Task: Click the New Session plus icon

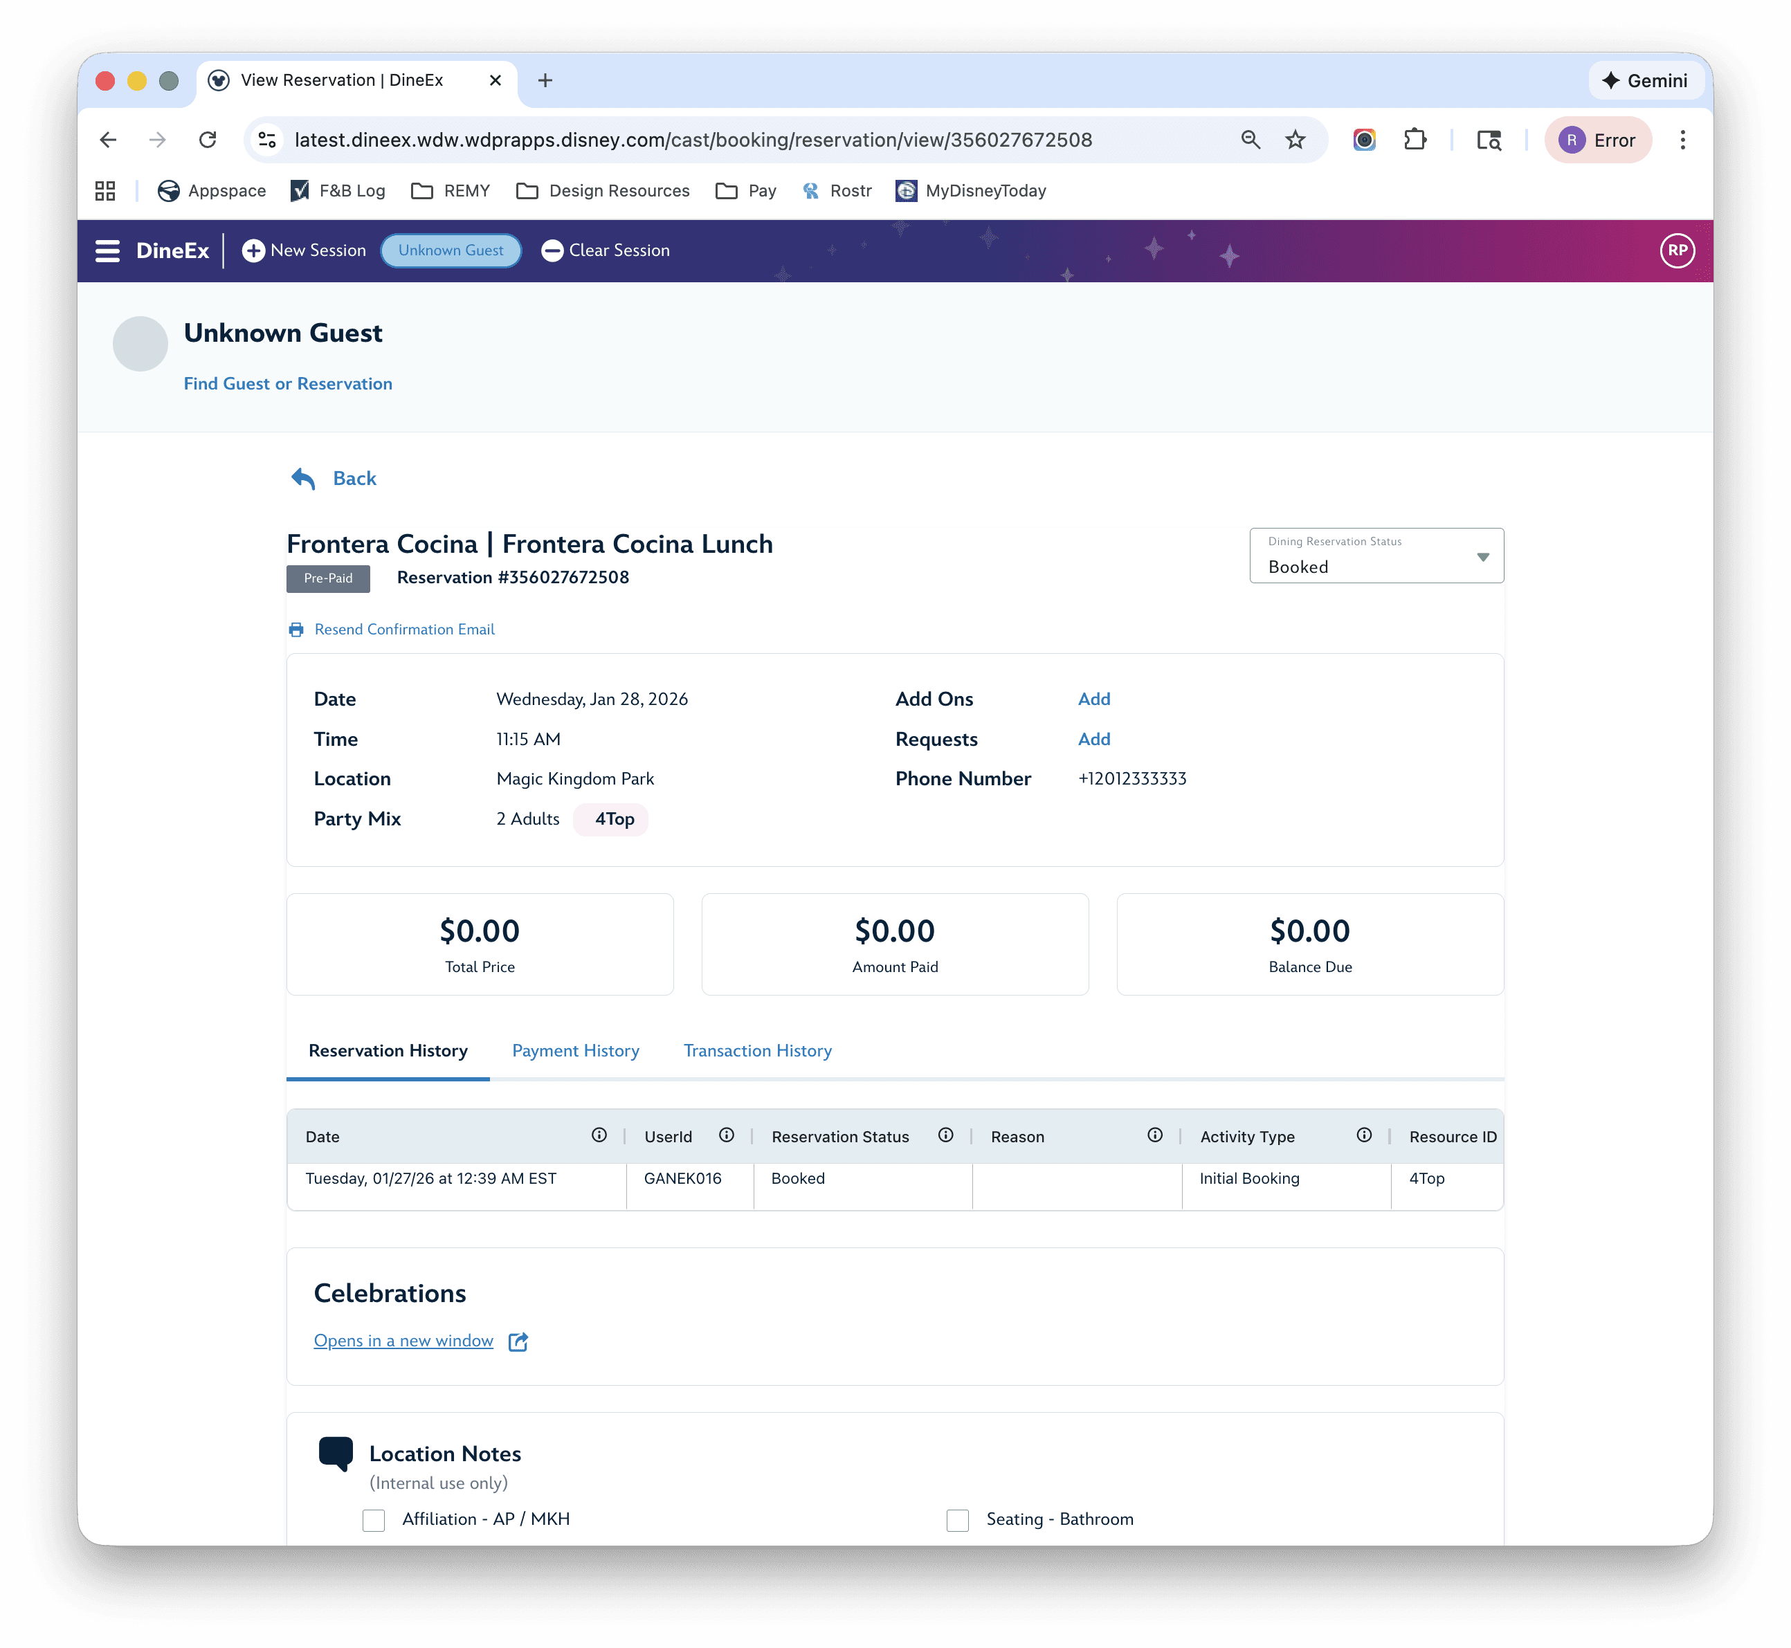Action: coord(253,251)
